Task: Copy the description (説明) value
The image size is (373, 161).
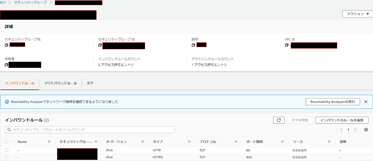Action: pos(193,45)
